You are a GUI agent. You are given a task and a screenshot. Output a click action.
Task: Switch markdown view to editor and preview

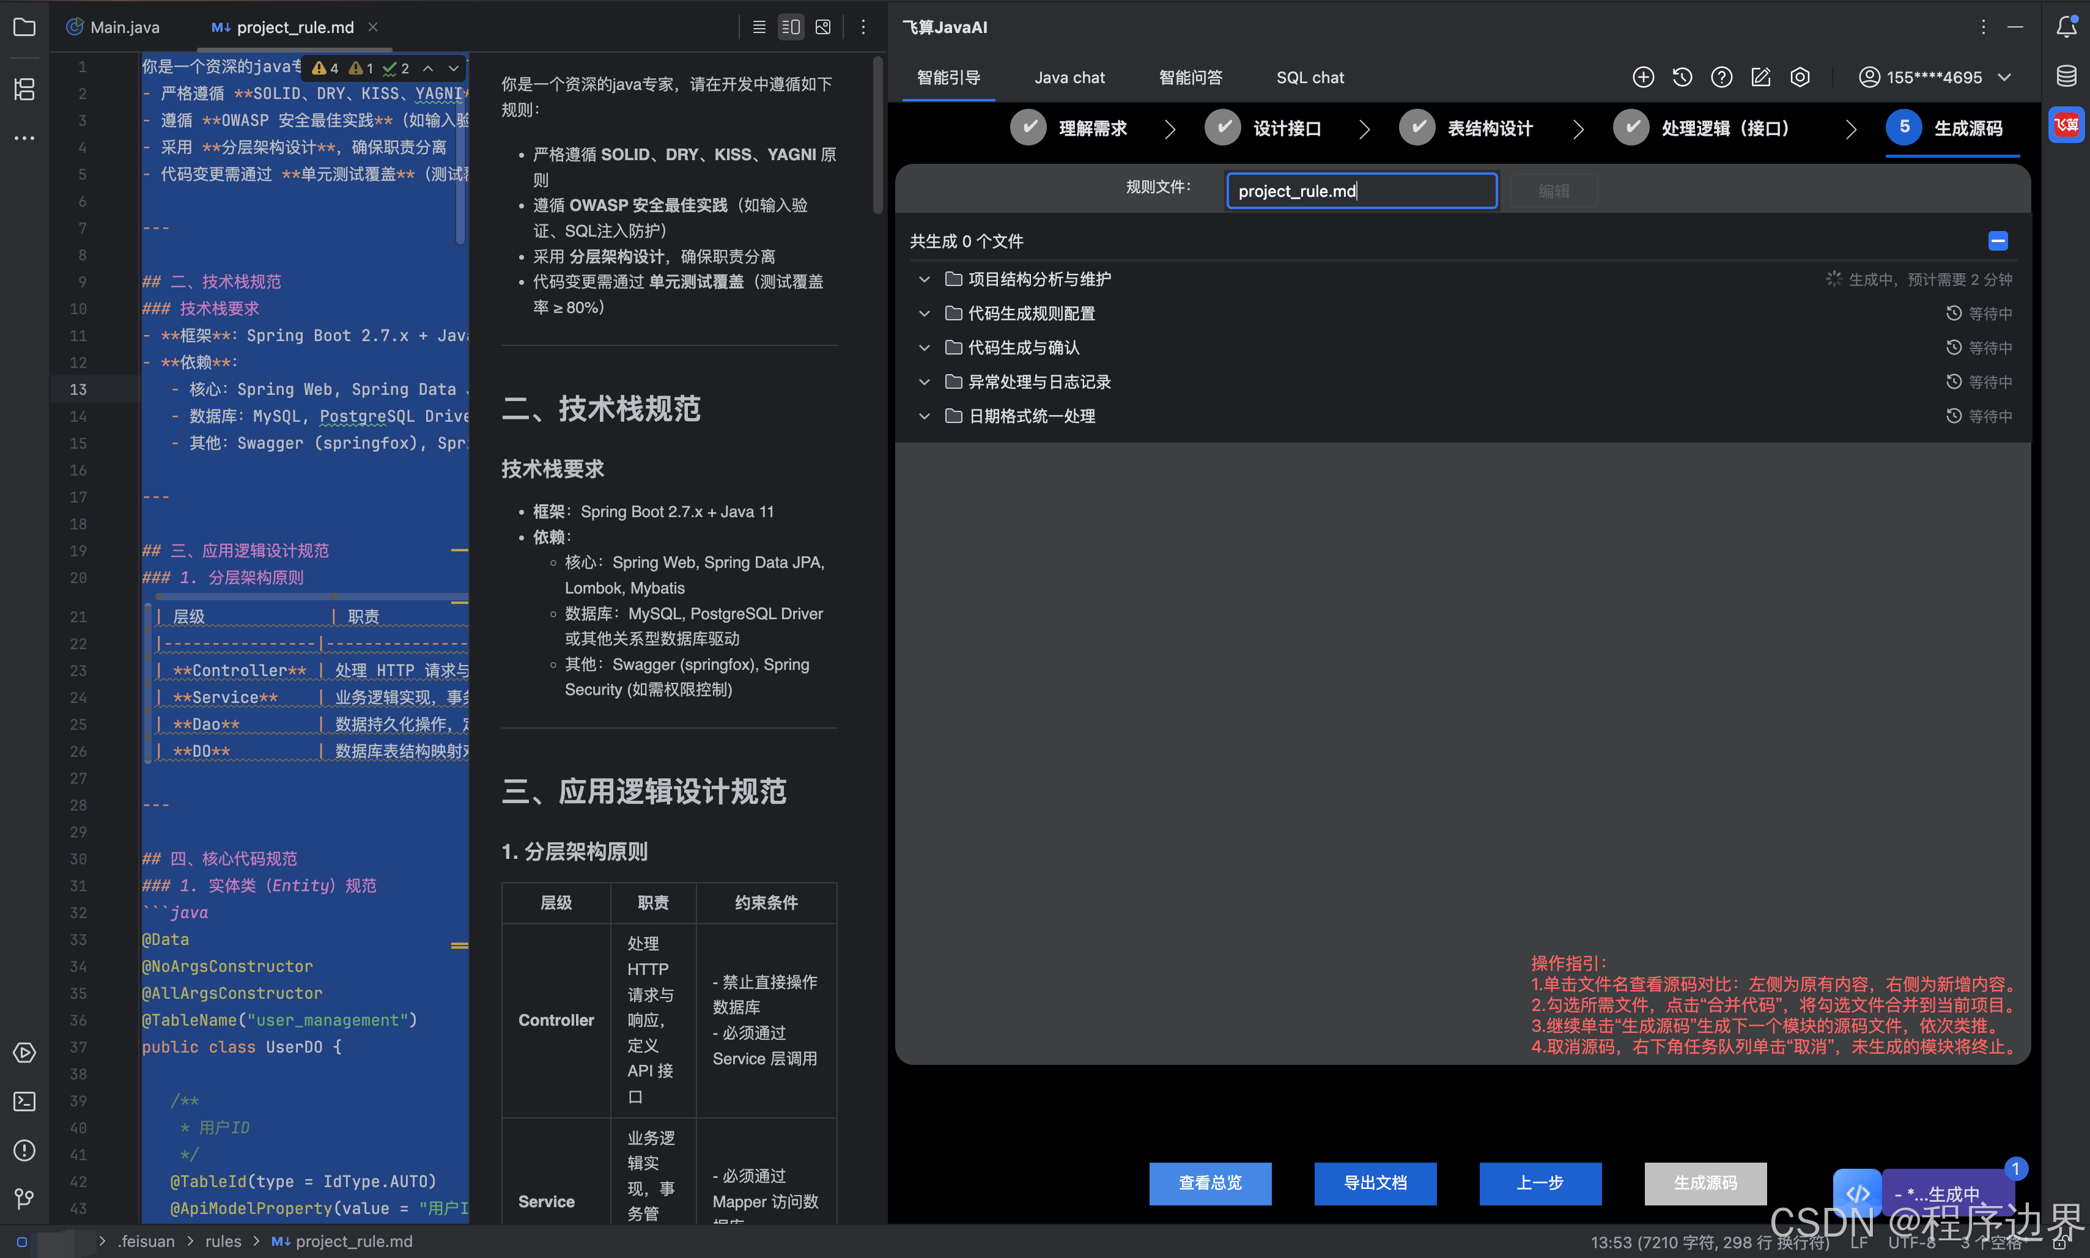pyautogui.click(x=791, y=27)
